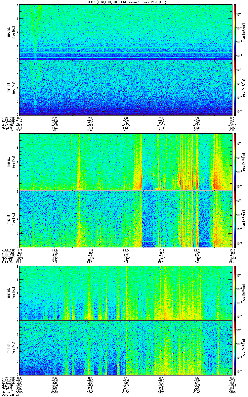Click the THE B-parallel color bar
Image resolution: width=248 pixels, height=397 pixels.
235,348
